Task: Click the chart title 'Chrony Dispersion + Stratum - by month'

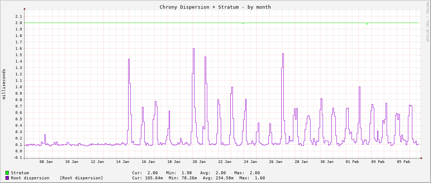Action: coord(215,7)
